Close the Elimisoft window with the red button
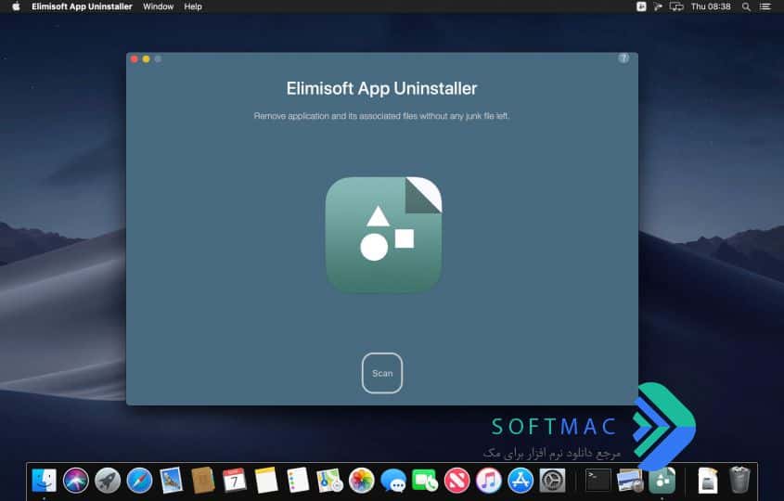Screen dimensions: 784x501 coord(134,59)
